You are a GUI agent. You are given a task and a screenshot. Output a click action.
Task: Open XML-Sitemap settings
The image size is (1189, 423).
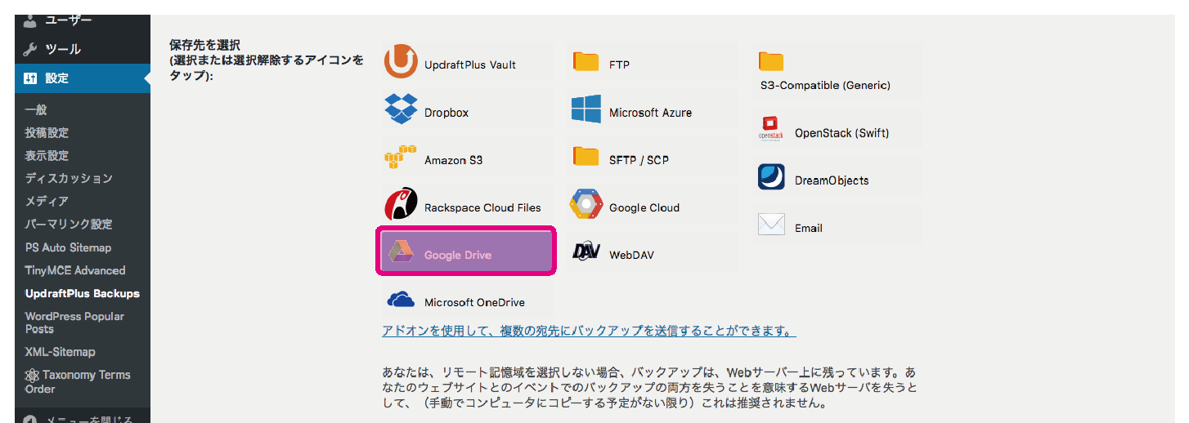(60, 352)
